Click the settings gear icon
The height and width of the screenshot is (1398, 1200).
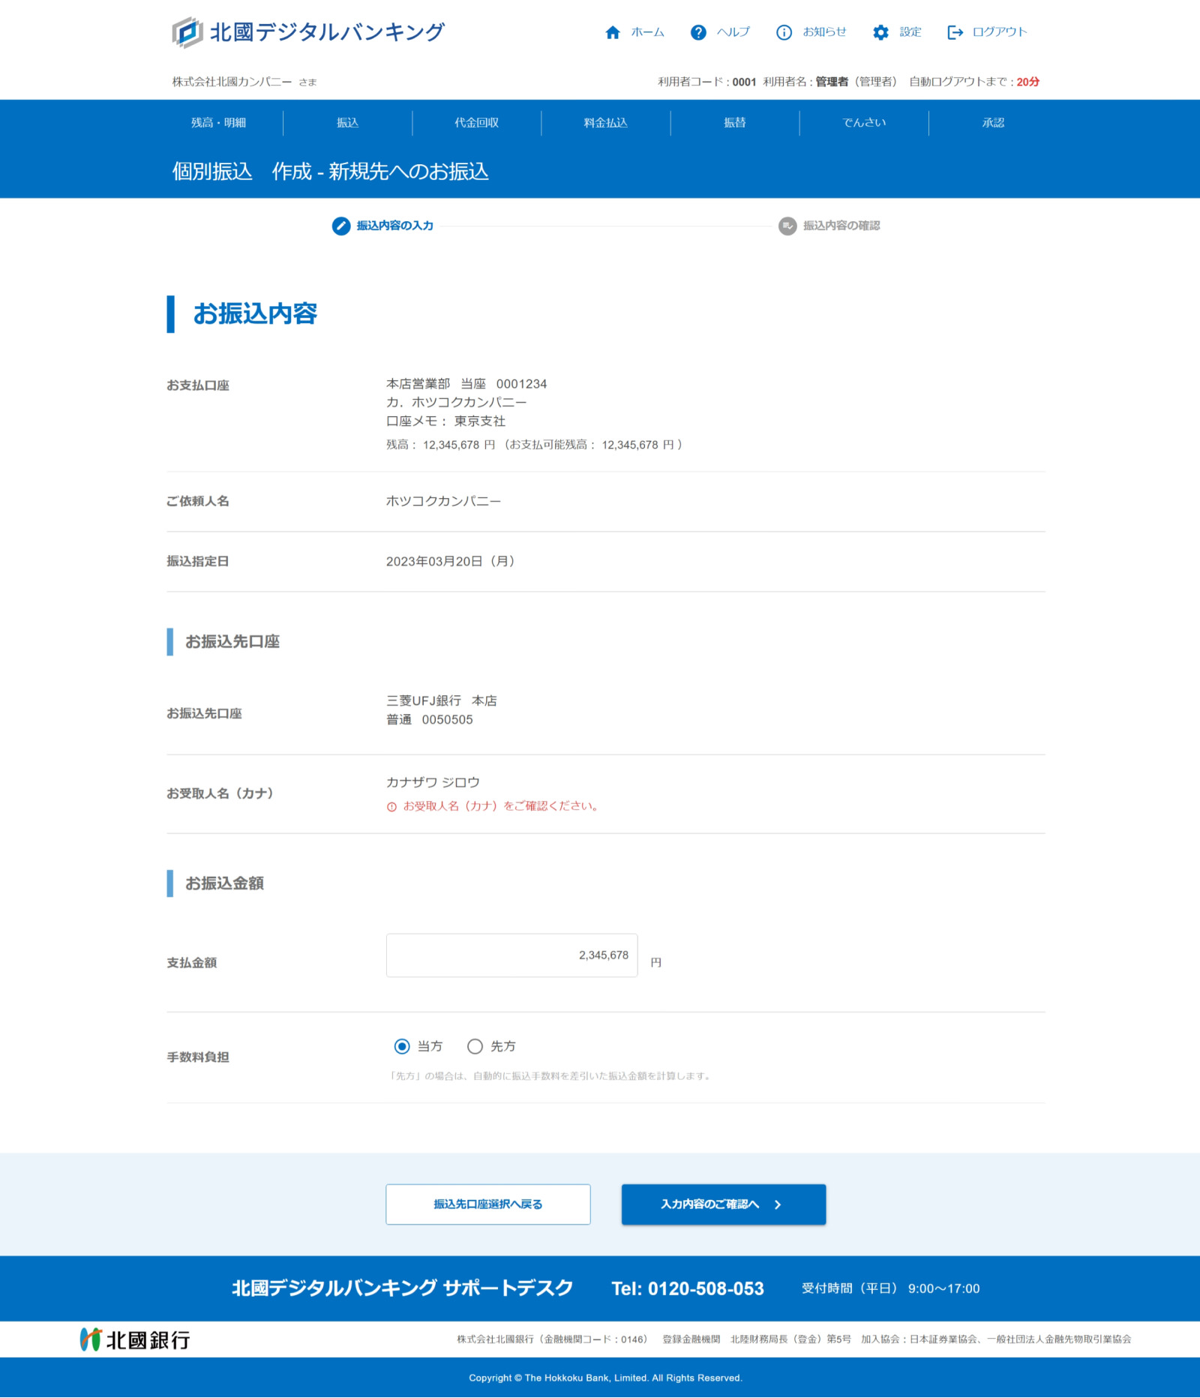[880, 32]
